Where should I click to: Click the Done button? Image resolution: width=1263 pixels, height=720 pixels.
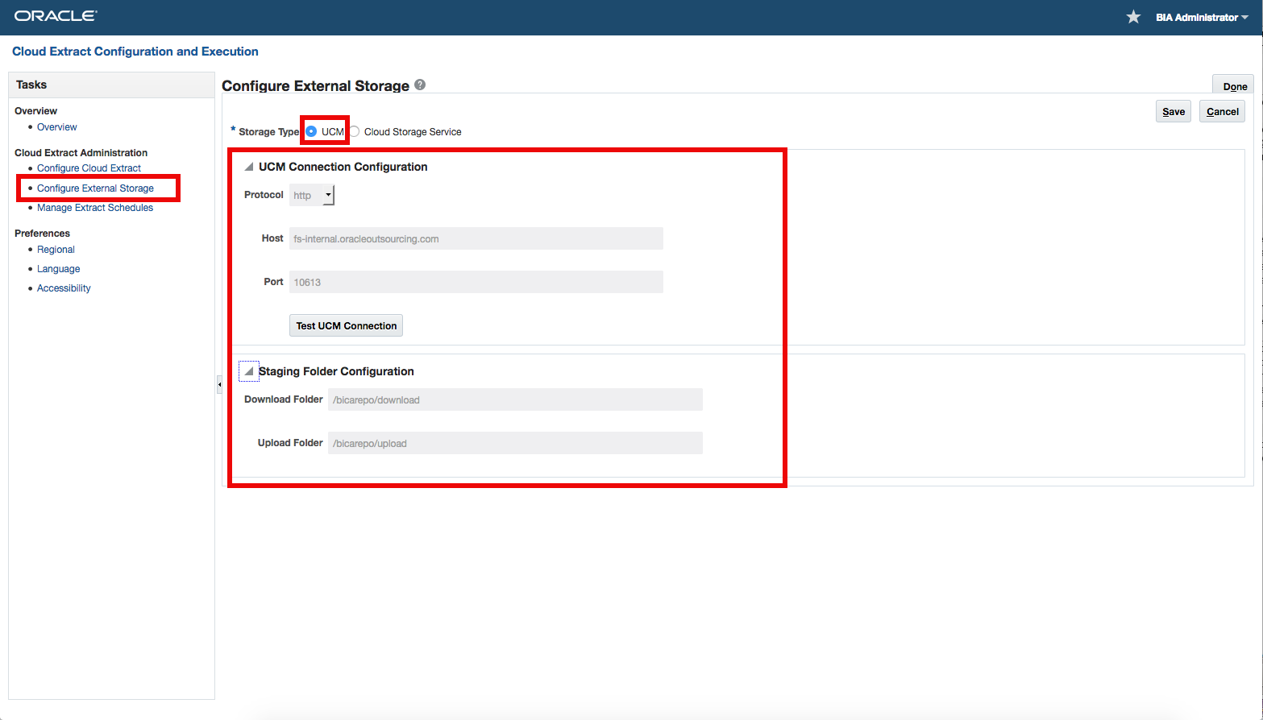click(1234, 86)
